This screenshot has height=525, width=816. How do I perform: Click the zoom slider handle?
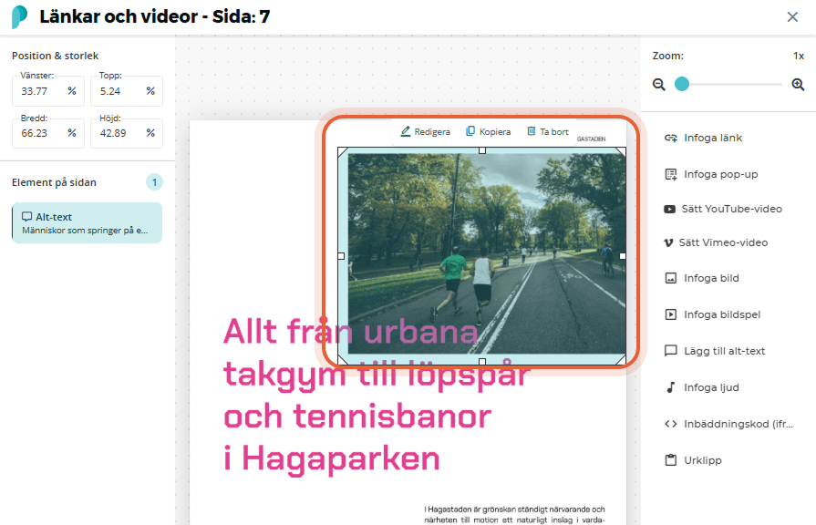tap(682, 84)
